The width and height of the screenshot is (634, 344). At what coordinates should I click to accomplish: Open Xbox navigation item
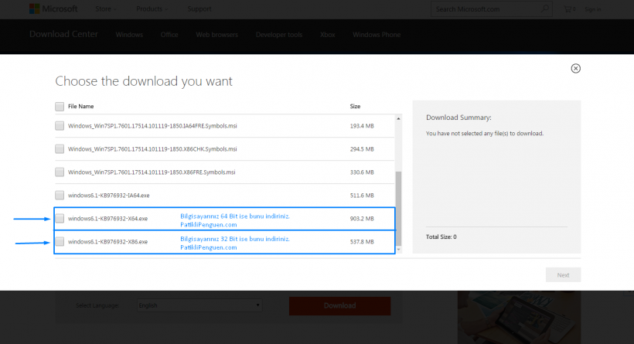tap(328, 35)
